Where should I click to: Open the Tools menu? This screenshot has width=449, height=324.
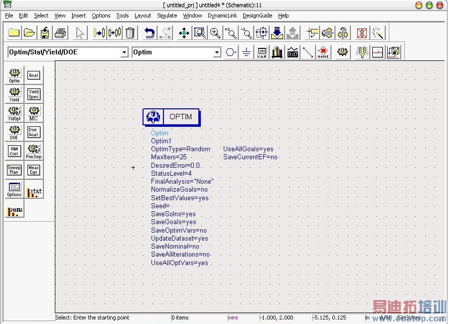[x=123, y=15]
